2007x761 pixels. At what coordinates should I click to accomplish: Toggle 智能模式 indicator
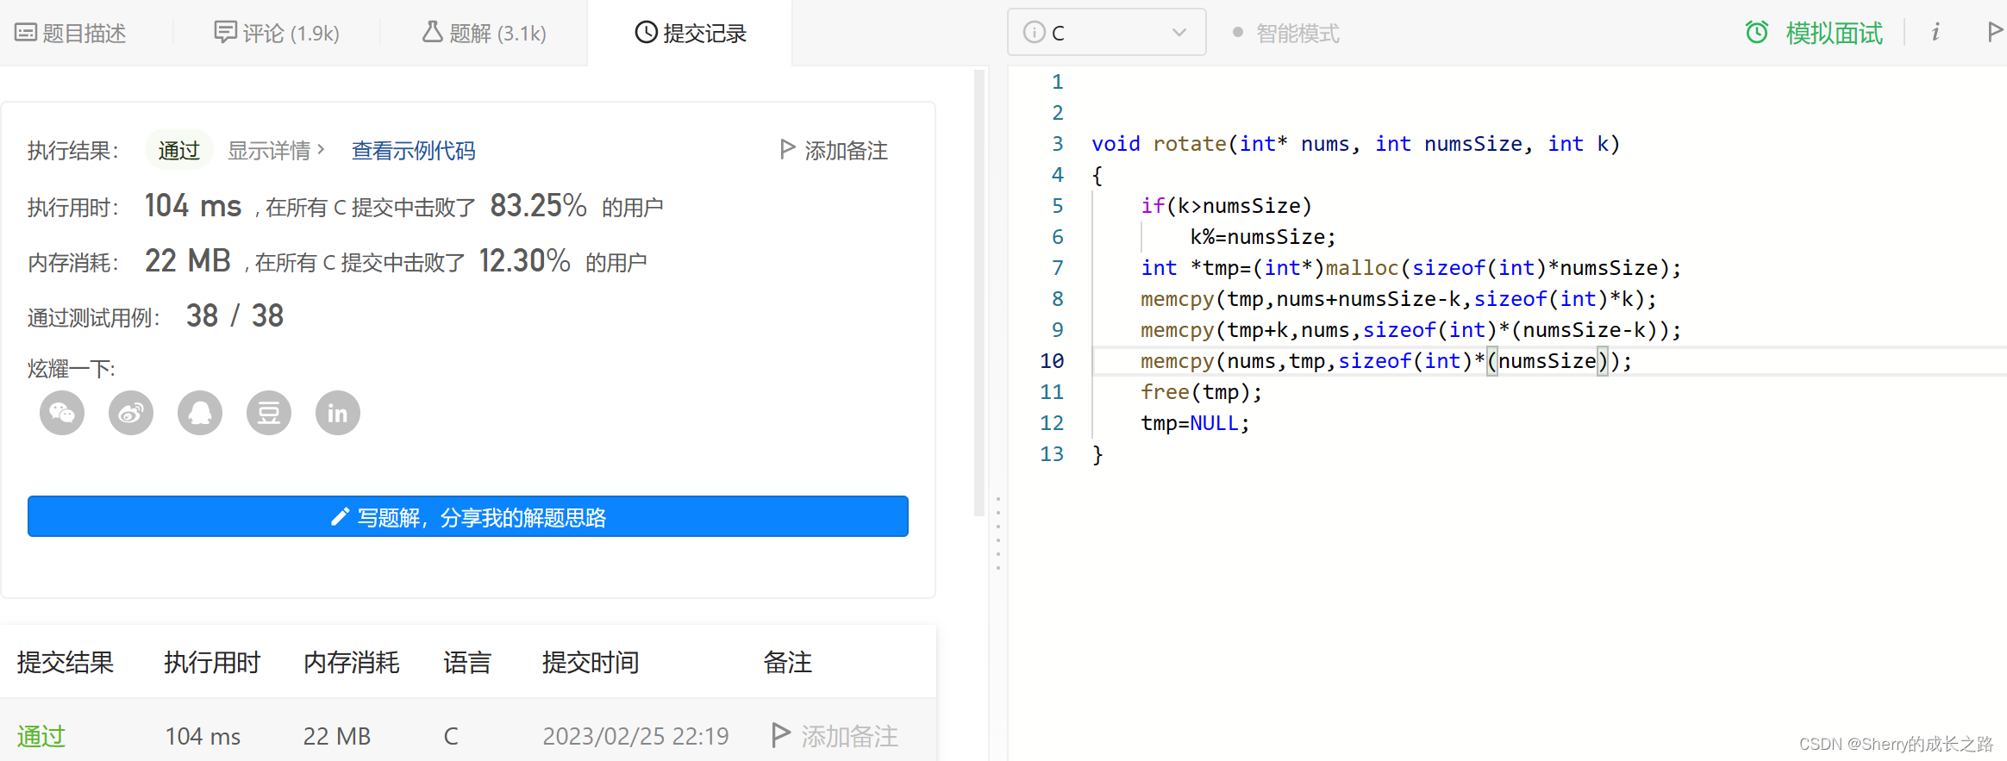1286,33
